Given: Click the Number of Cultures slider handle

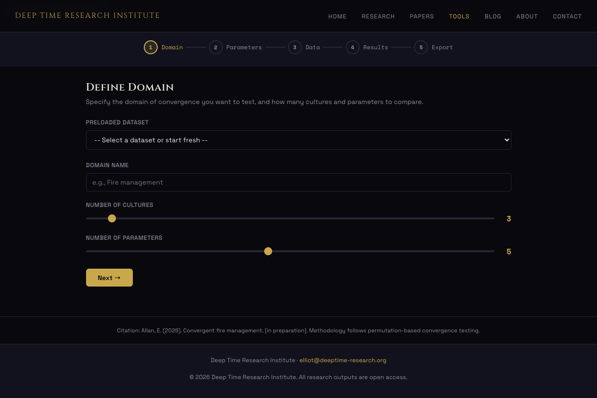Looking at the screenshot, I should click(x=112, y=218).
